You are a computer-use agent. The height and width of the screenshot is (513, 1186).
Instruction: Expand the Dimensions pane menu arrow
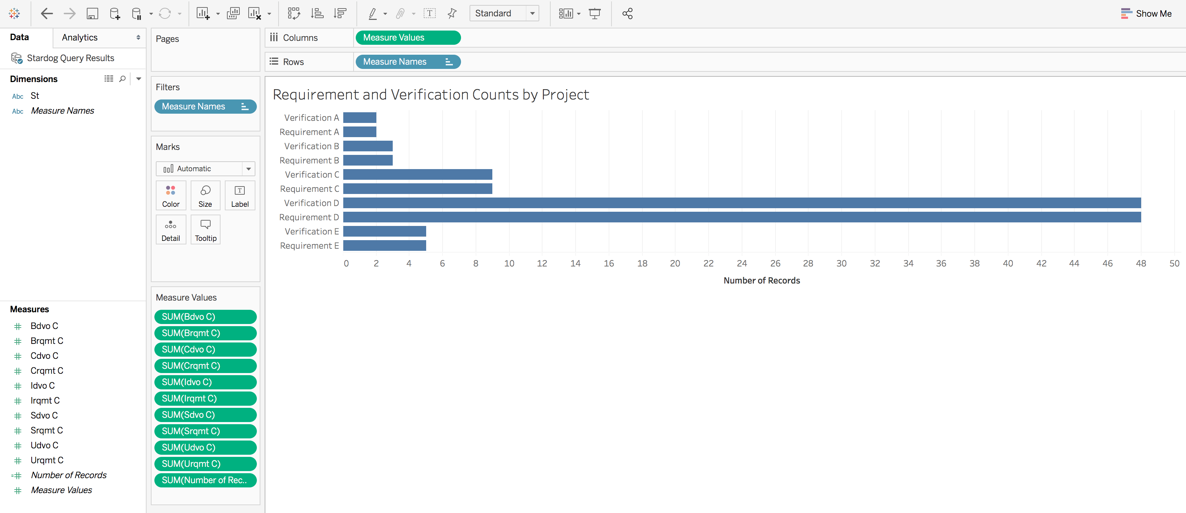pos(139,79)
